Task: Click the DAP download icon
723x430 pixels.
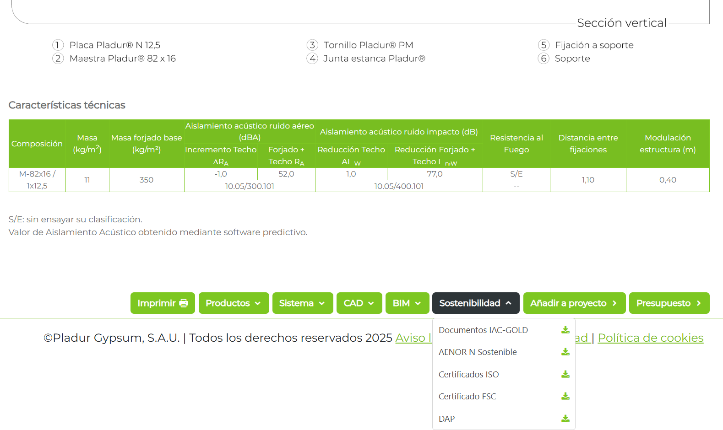Action: [x=565, y=419]
